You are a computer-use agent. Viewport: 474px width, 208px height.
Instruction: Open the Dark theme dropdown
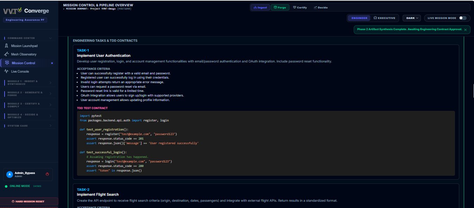[x=411, y=18]
